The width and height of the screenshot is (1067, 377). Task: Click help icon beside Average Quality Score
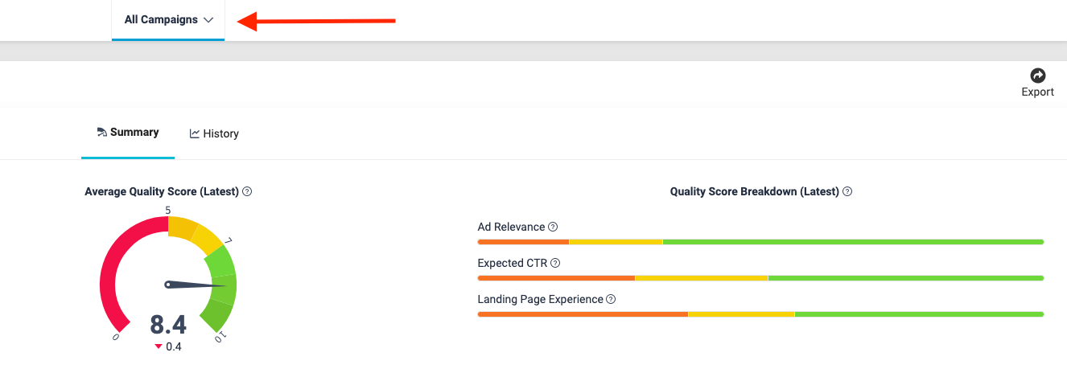point(247,192)
